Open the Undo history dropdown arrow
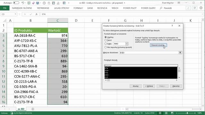This screenshot has height=115, width=205. tap(25, 3)
